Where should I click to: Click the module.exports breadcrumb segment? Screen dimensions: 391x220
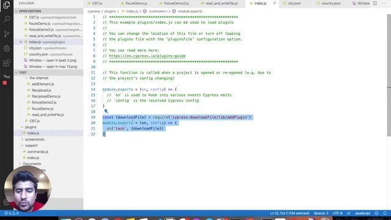(x=190, y=11)
